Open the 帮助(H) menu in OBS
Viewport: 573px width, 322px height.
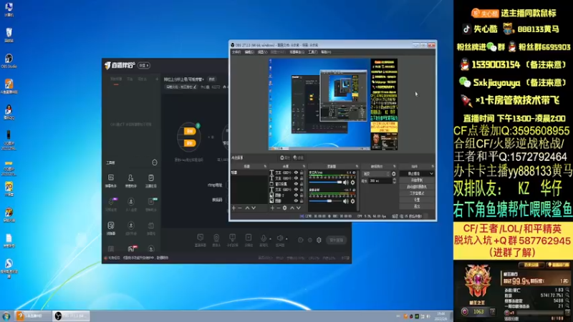click(326, 52)
